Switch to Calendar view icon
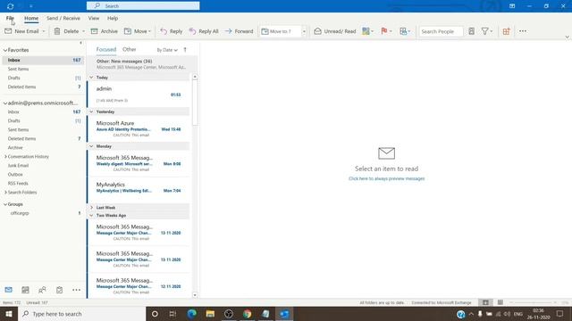Viewport: 572px width, 321px height. (x=25, y=290)
